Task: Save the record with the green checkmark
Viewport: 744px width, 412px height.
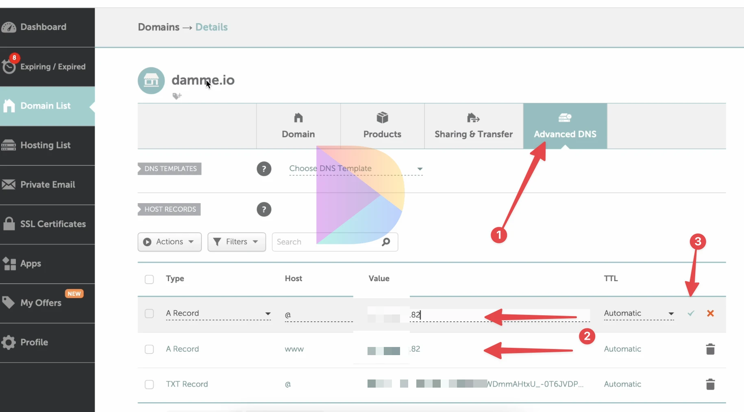Action: pyautogui.click(x=691, y=313)
